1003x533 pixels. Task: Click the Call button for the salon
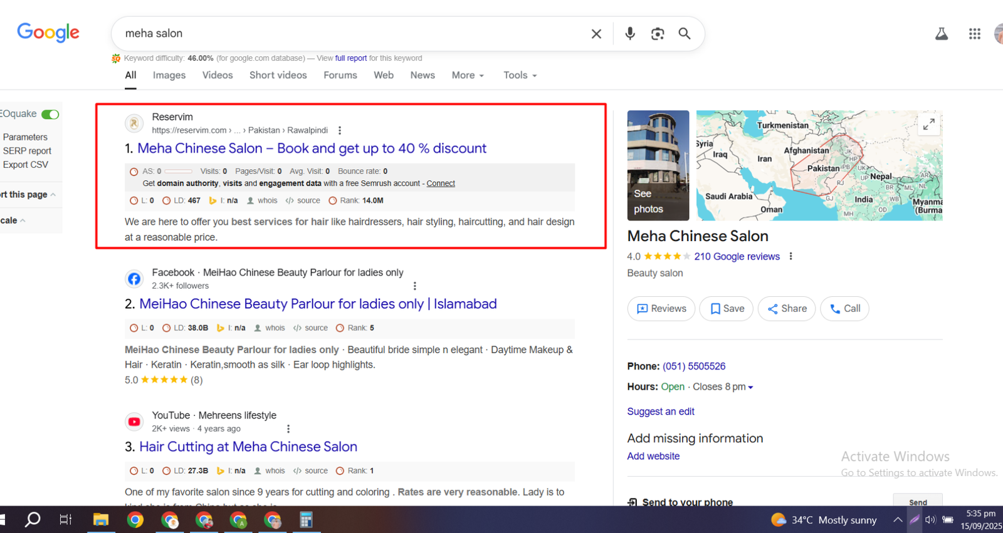(x=844, y=309)
